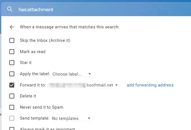Open the No templates dropdown
191x130 pixels.
71,118
